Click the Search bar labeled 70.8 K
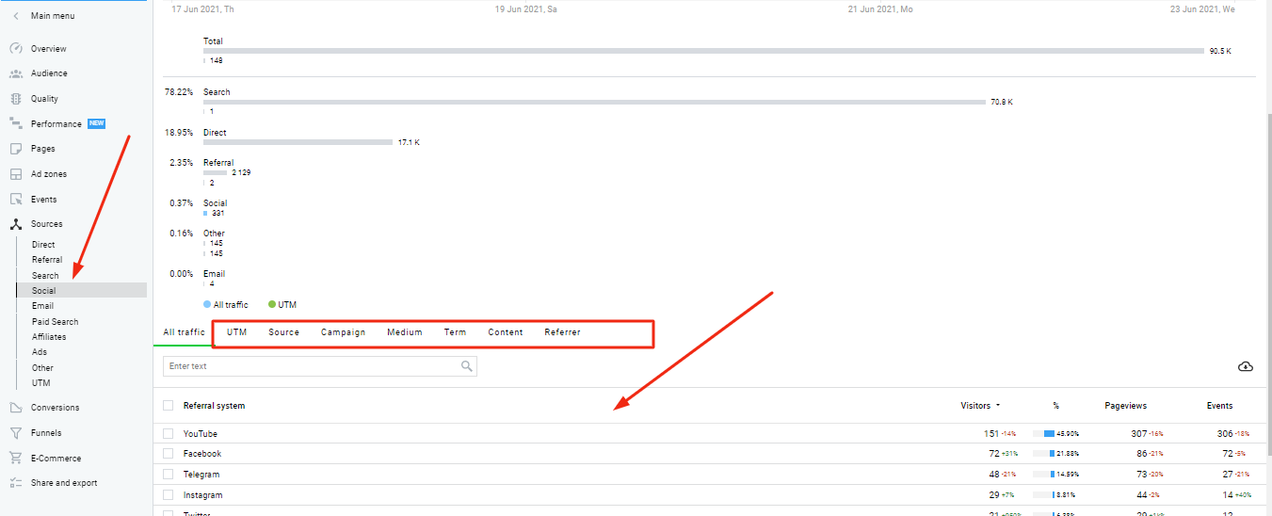 pos(594,102)
